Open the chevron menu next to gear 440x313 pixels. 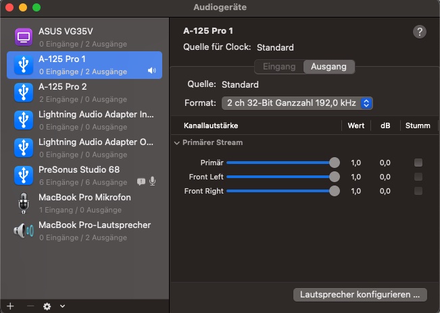[x=63, y=306]
